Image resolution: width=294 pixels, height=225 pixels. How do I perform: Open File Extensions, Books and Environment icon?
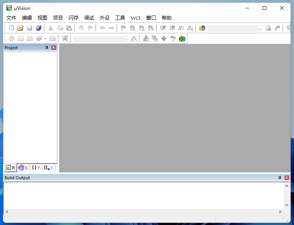(146, 39)
